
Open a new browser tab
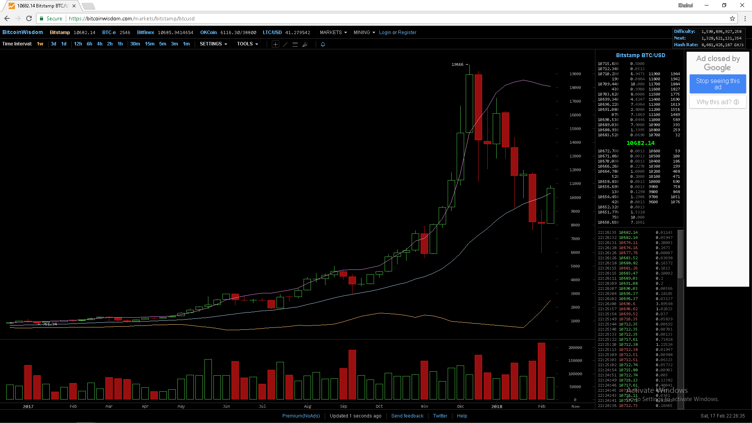pyautogui.click(x=89, y=6)
